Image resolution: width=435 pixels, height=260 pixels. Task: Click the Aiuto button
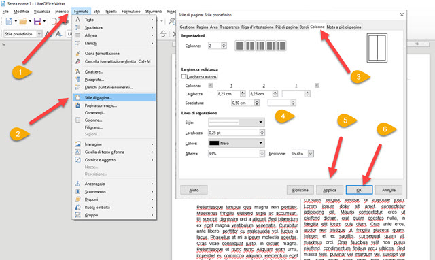point(194,190)
